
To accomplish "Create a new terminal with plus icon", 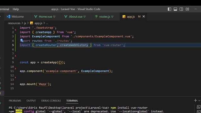I will click(x=195, y=100).
